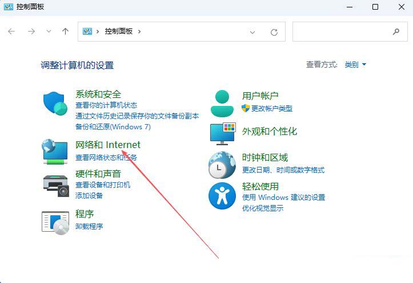The image size is (413, 283).
Task: Click 备份和还原(Windows 7) link
Action: click(x=113, y=127)
